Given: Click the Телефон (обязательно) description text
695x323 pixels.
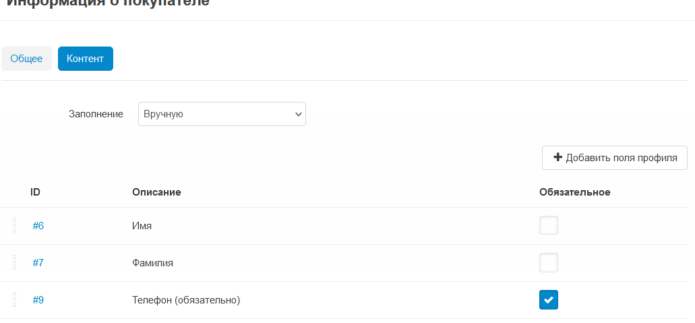Looking at the screenshot, I should point(186,300).
